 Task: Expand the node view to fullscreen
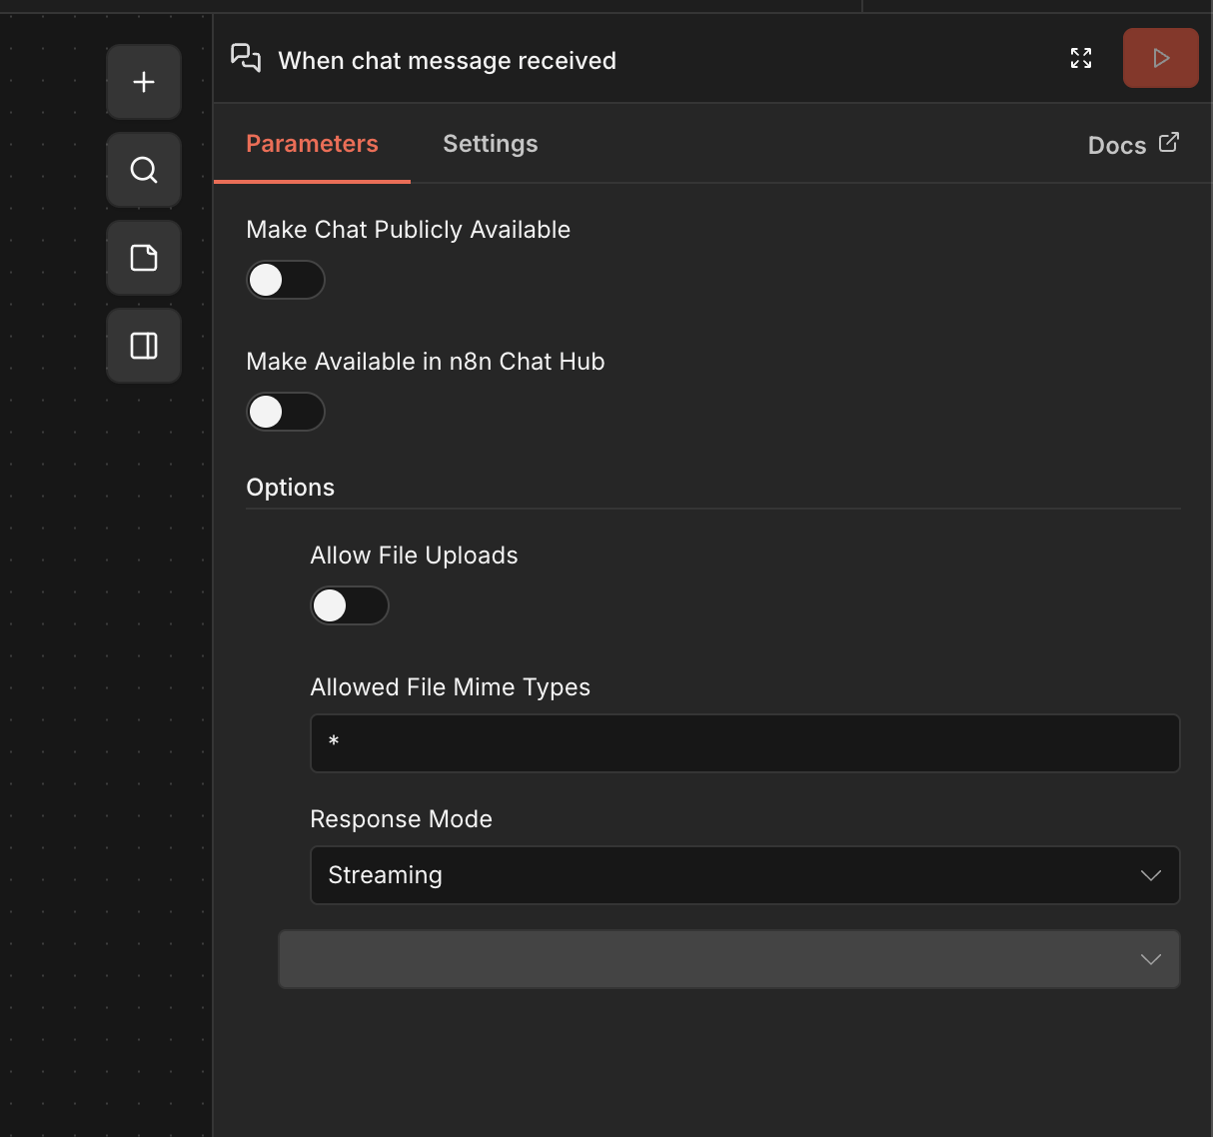click(1080, 58)
